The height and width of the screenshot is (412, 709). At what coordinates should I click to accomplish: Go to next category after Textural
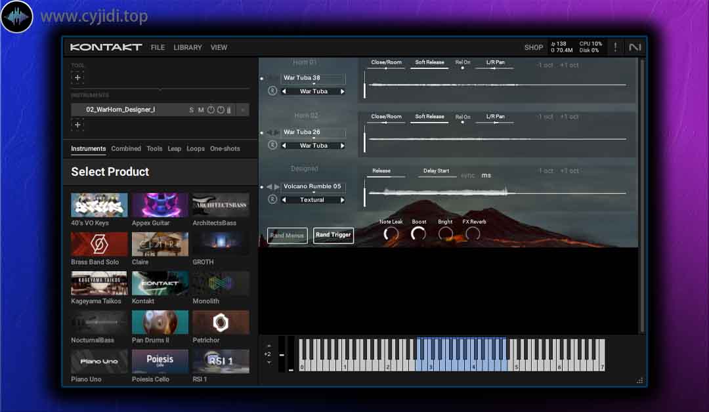pyautogui.click(x=342, y=200)
